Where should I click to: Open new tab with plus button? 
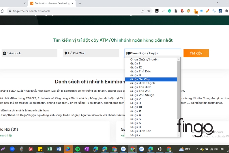(80, 3)
